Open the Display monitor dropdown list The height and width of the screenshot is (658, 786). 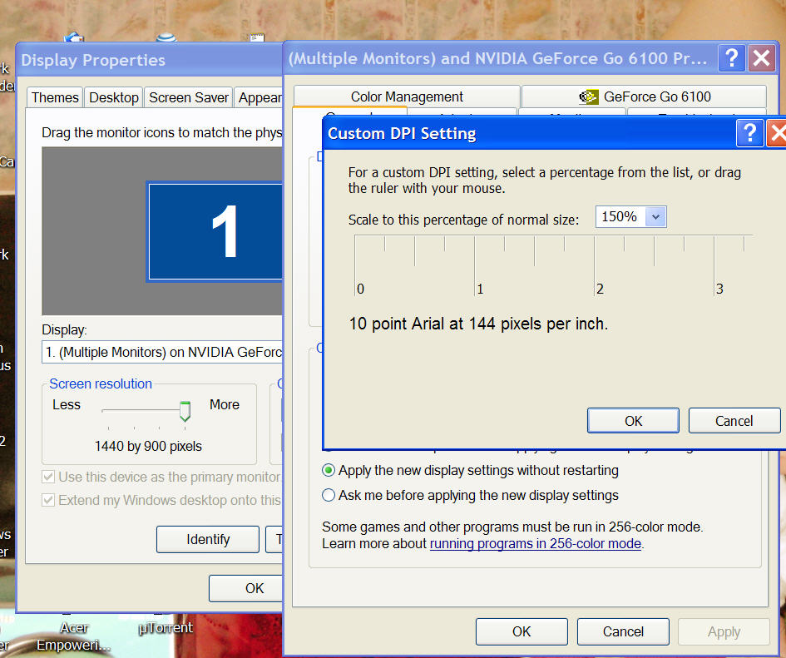coord(162,352)
